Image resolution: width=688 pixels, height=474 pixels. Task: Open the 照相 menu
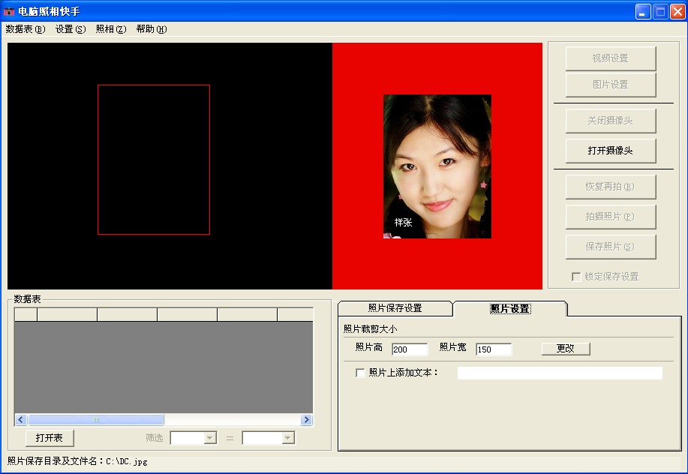tap(110, 29)
